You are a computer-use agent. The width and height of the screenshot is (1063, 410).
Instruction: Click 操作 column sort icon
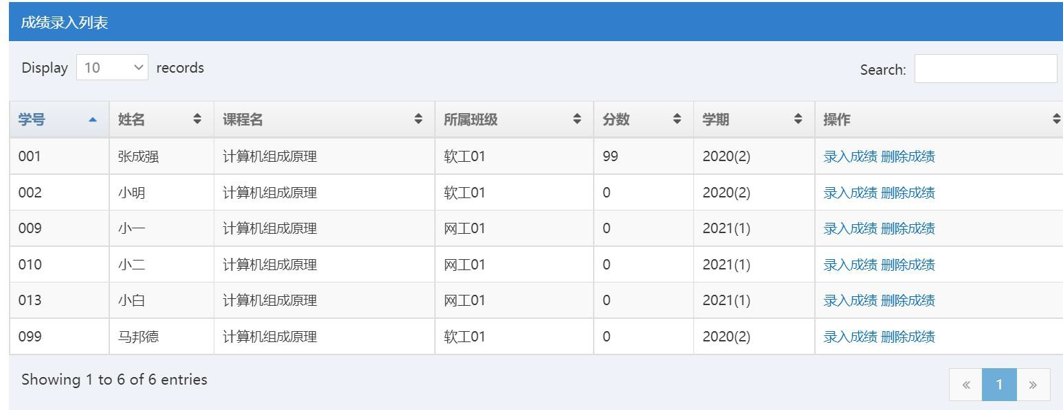[x=1056, y=119]
